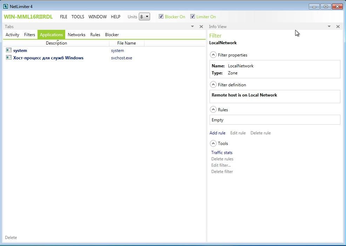This screenshot has width=346, height=246.
Task: Select the Applications tab
Action: click(52, 35)
